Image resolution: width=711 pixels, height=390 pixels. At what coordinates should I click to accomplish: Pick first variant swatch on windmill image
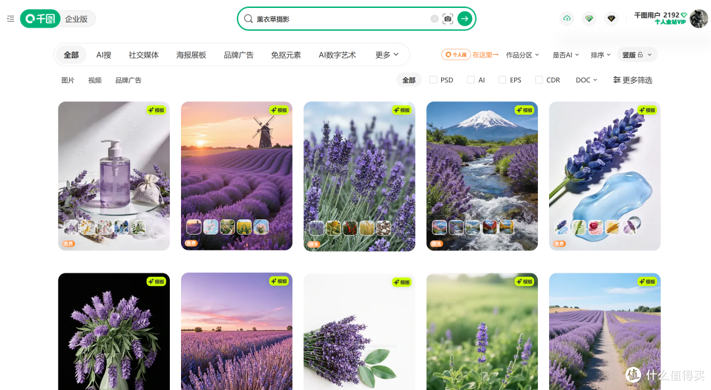click(194, 227)
